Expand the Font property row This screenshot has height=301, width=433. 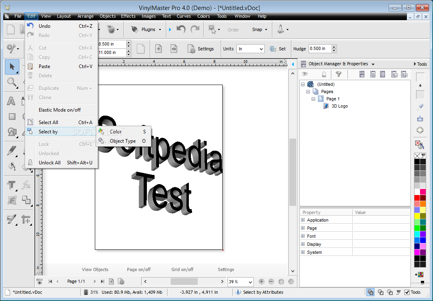tap(303, 236)
